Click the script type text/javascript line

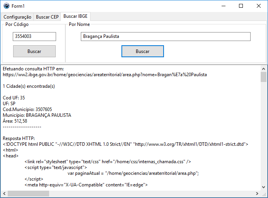56,167
